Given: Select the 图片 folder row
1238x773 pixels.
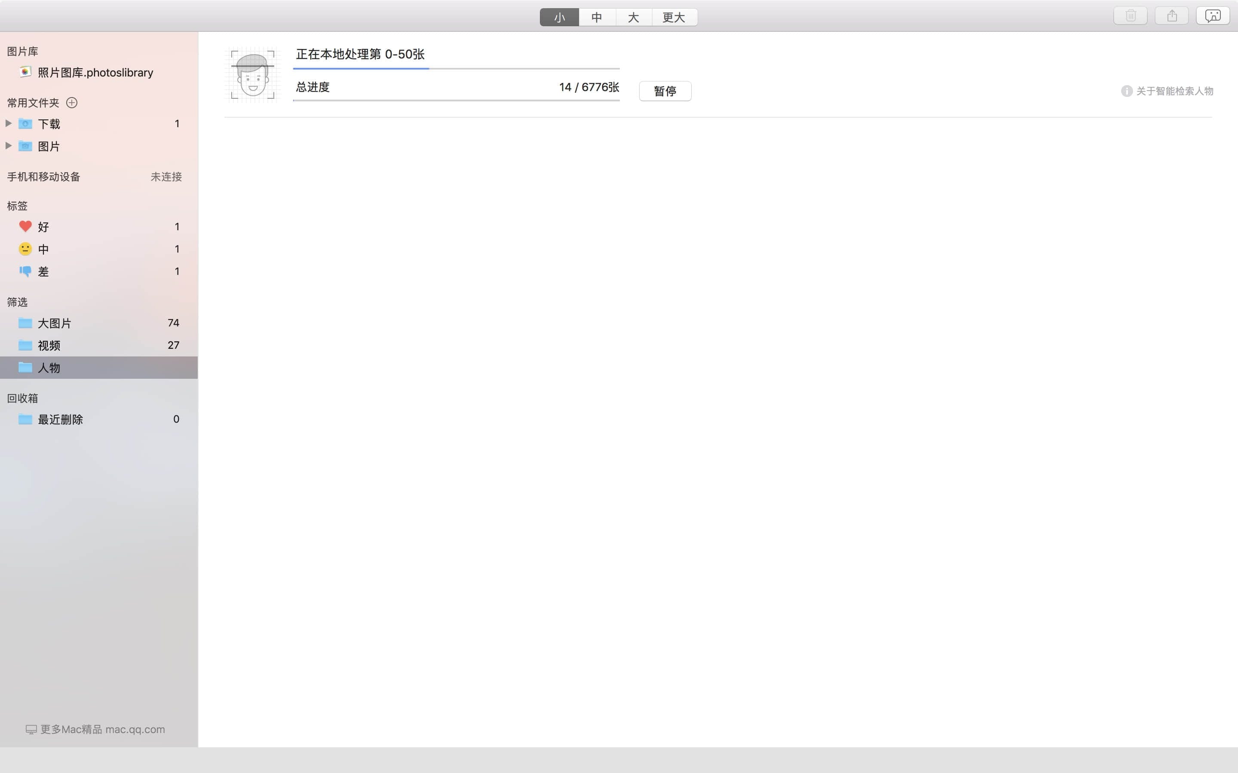Looking at the screenshot, I should pyautogui.click(x=99, y=146).
